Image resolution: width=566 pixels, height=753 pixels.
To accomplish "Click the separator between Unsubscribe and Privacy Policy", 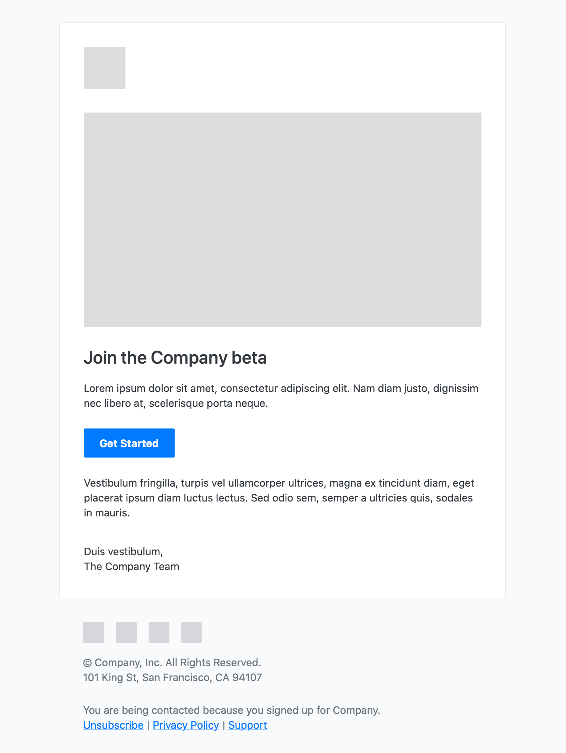I will pyautogui.click(x=148, y=725).
